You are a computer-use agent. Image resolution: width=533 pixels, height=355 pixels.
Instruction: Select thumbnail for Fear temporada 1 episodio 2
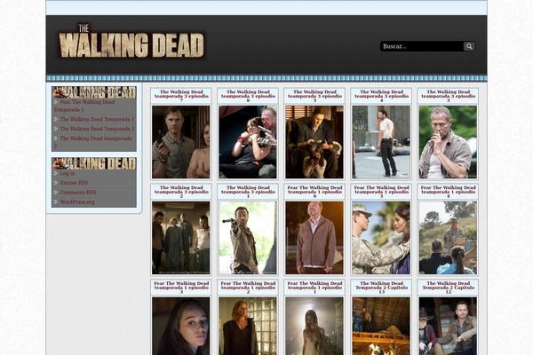(248, 326)
